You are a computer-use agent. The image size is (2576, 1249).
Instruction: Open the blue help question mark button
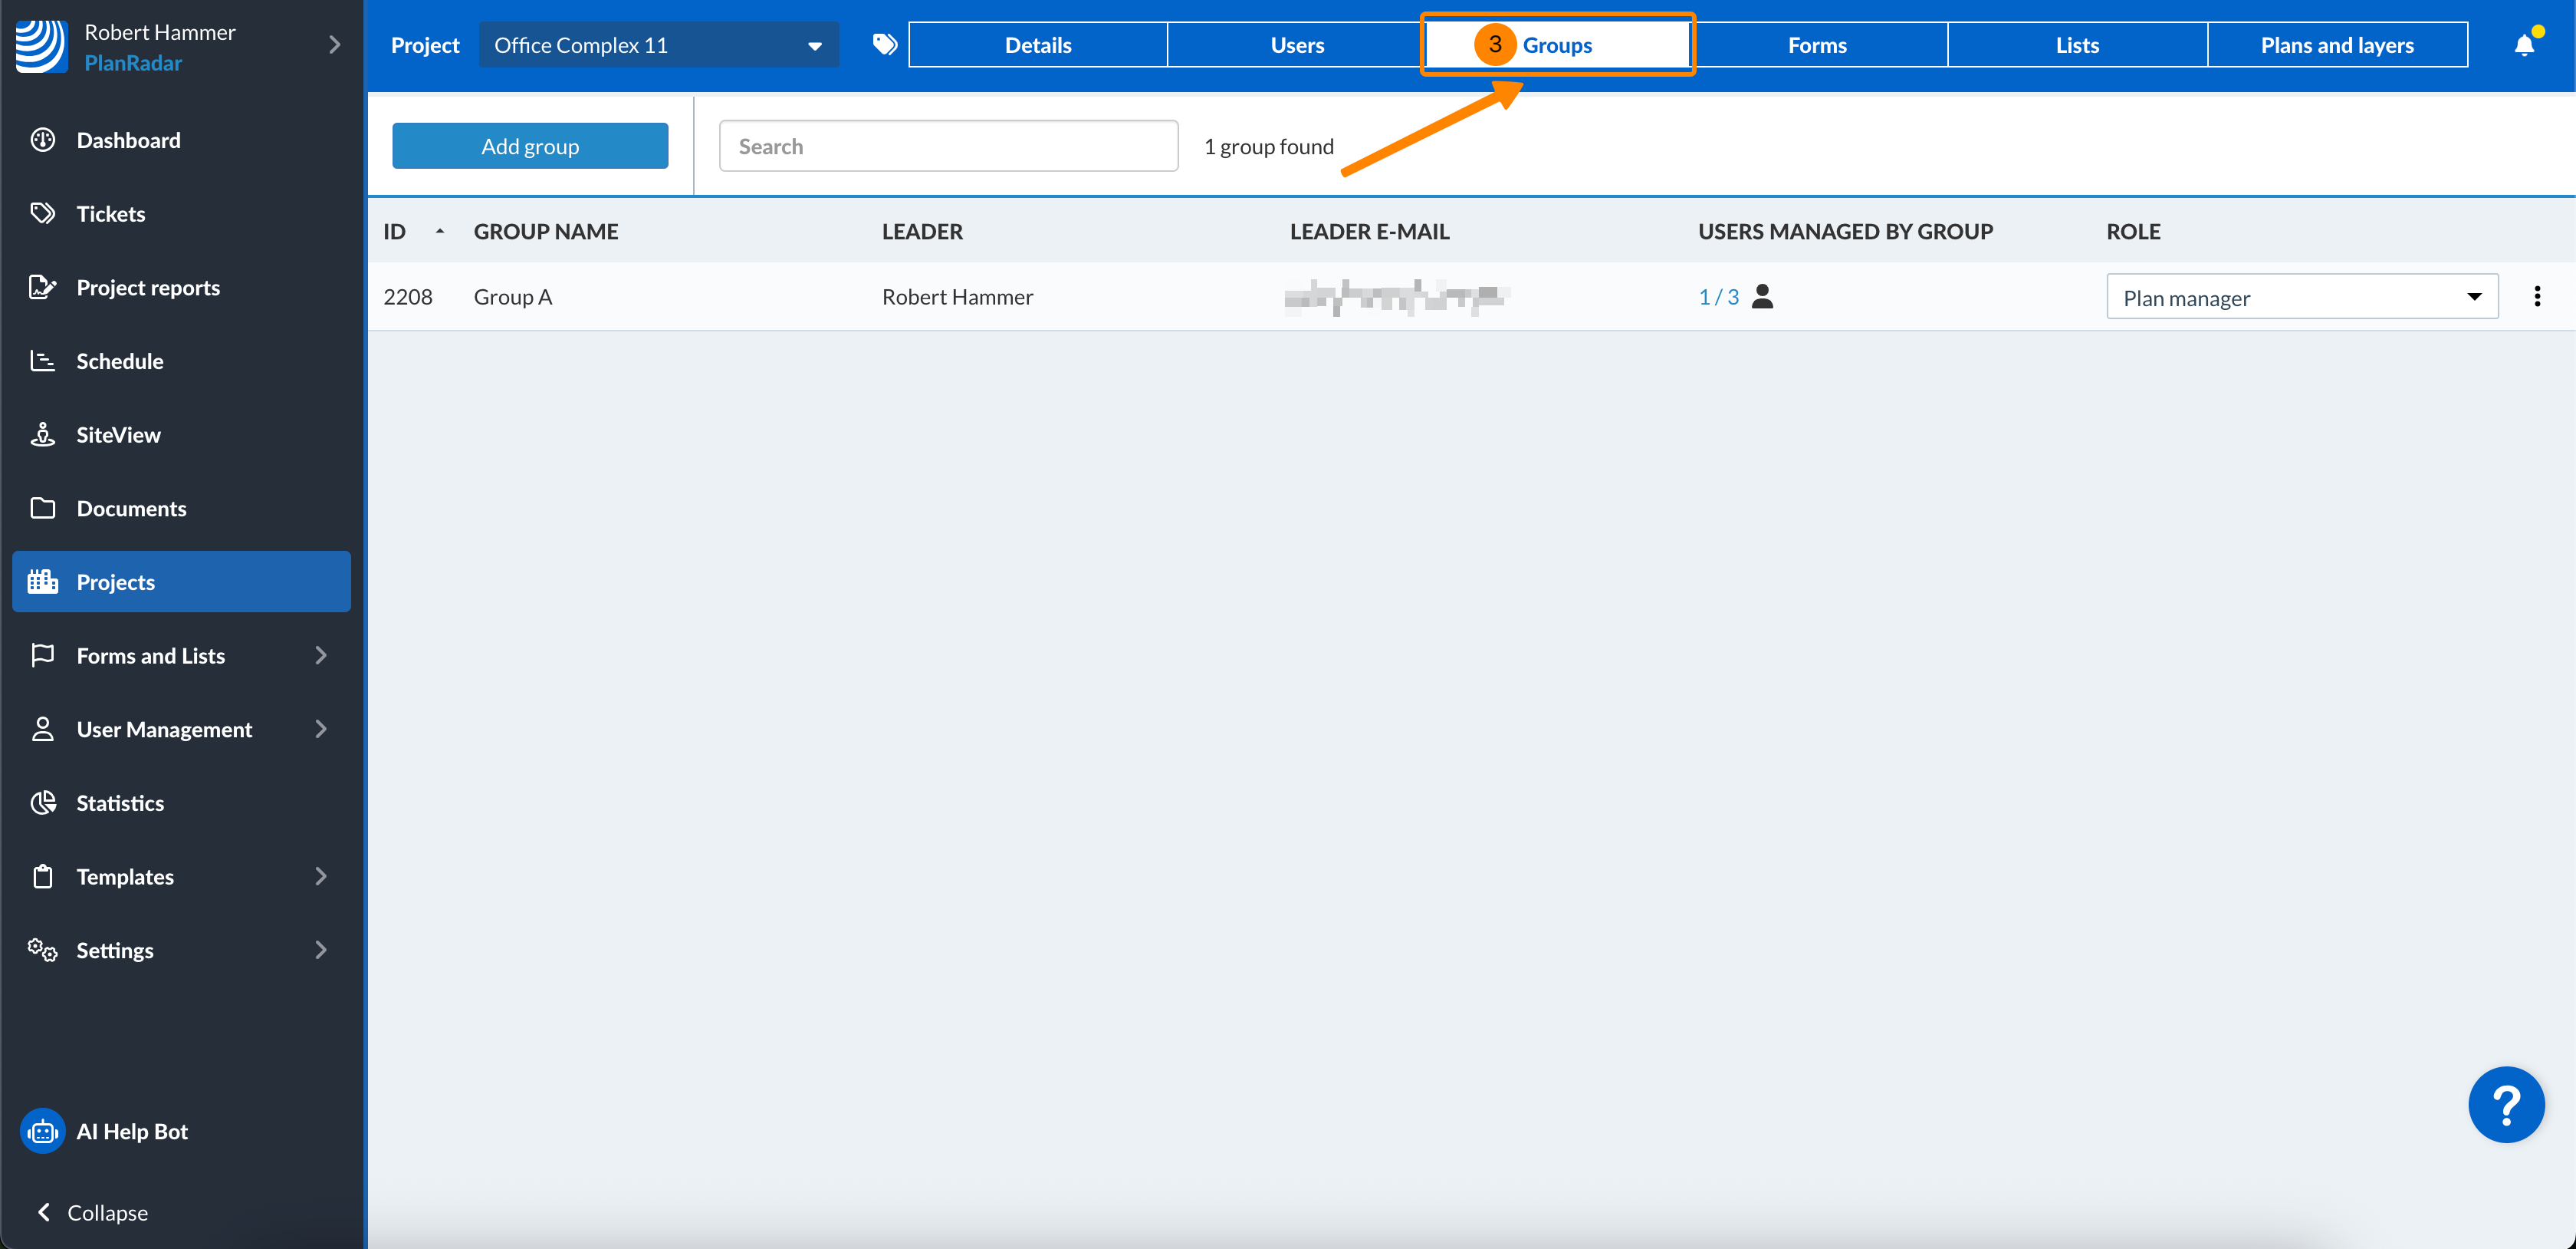pyautogui.click(x=2505, y=1104)
